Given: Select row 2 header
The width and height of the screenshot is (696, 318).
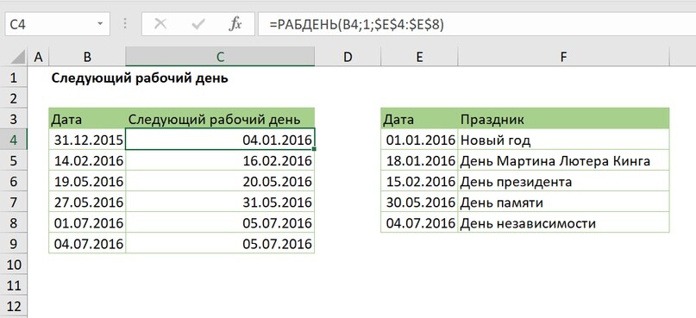Looking at the screenshot, I should tap(14, 98).
